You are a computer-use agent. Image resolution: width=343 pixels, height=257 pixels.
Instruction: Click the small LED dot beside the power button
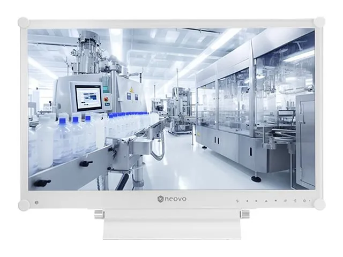(x=309, y=201)
